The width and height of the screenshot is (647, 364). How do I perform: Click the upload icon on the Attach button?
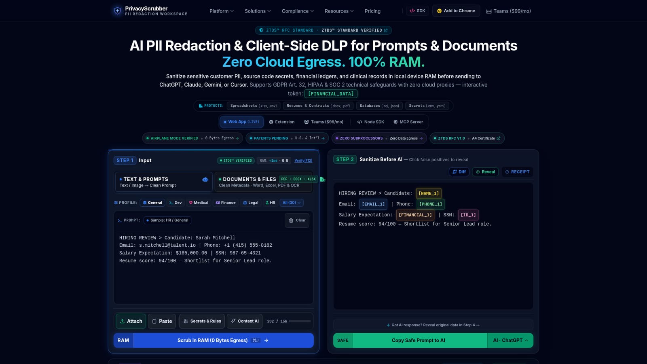point(122,321)
